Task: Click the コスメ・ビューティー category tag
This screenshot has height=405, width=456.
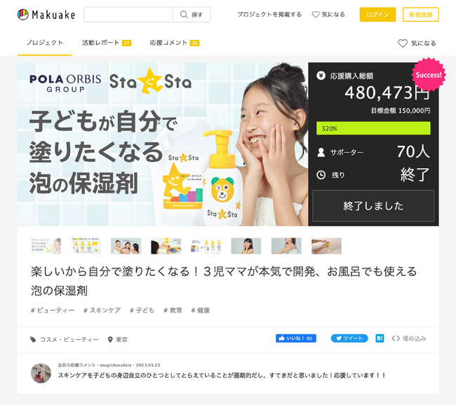Action: tap(65, 339)
